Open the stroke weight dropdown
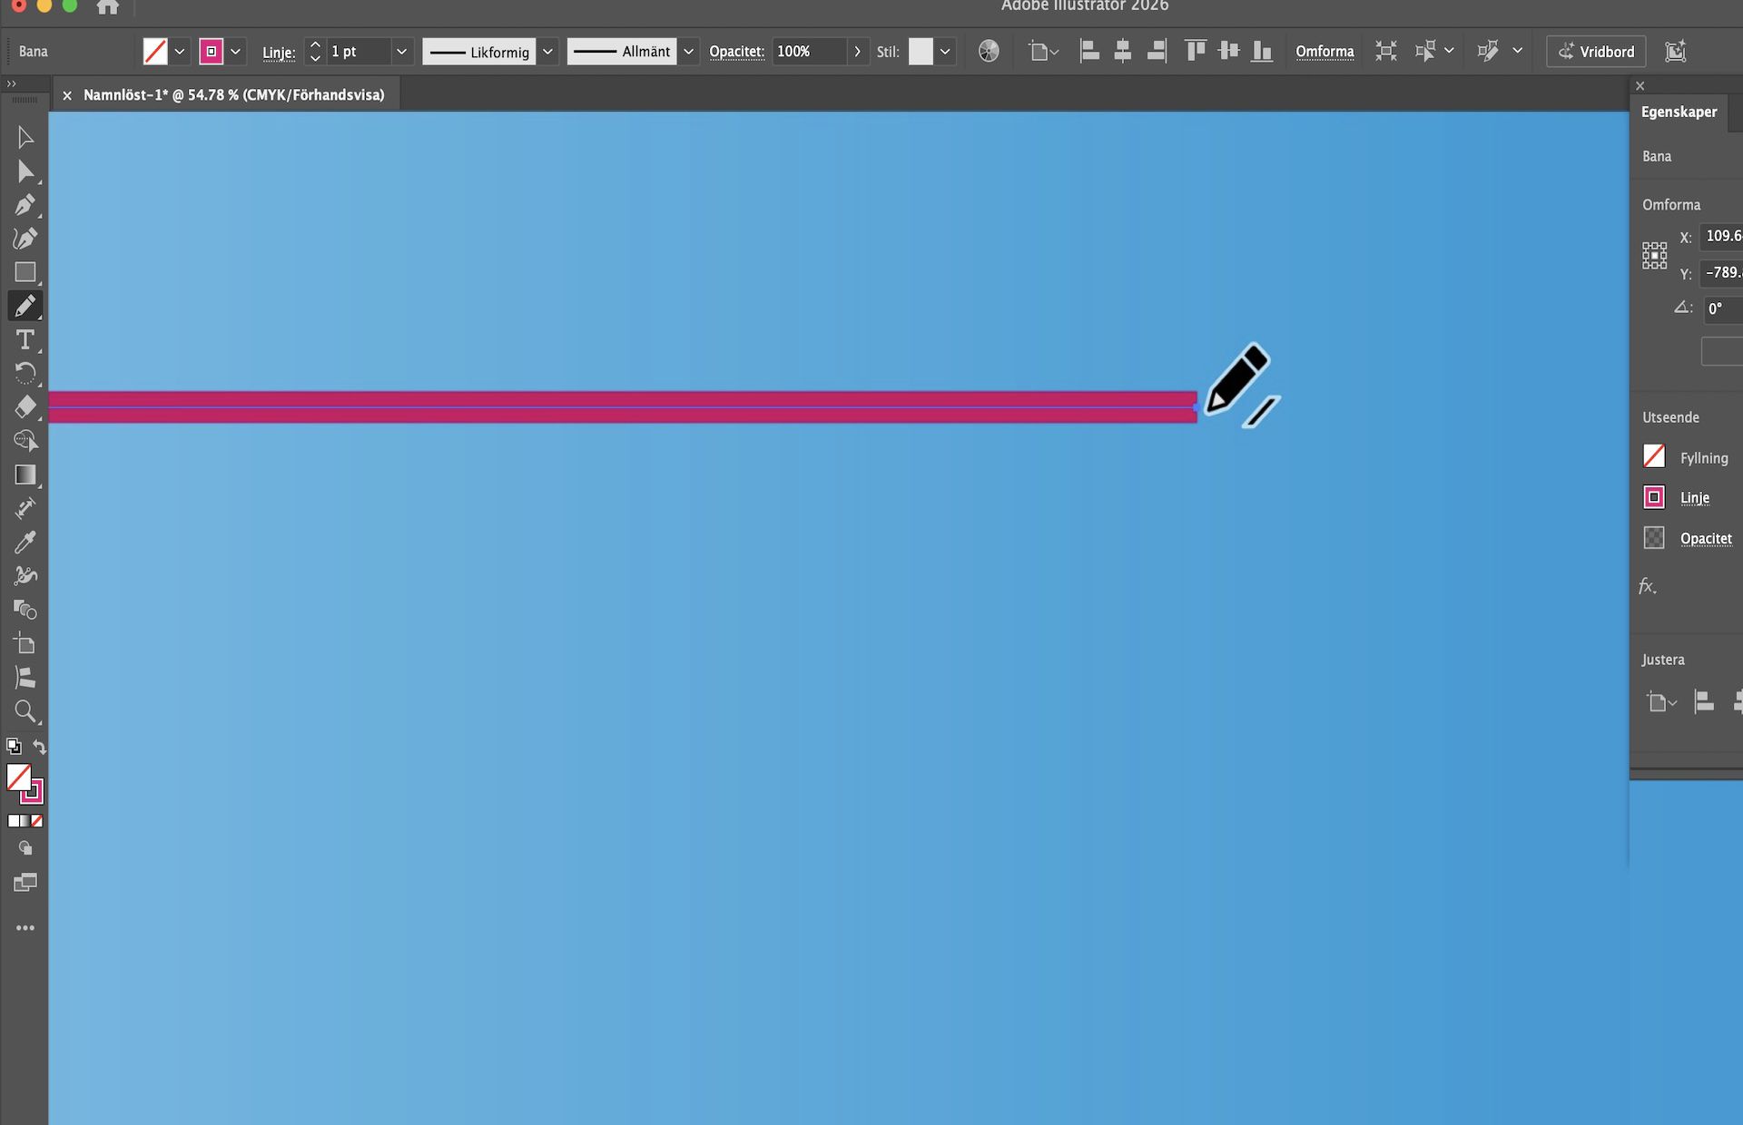 401,52
